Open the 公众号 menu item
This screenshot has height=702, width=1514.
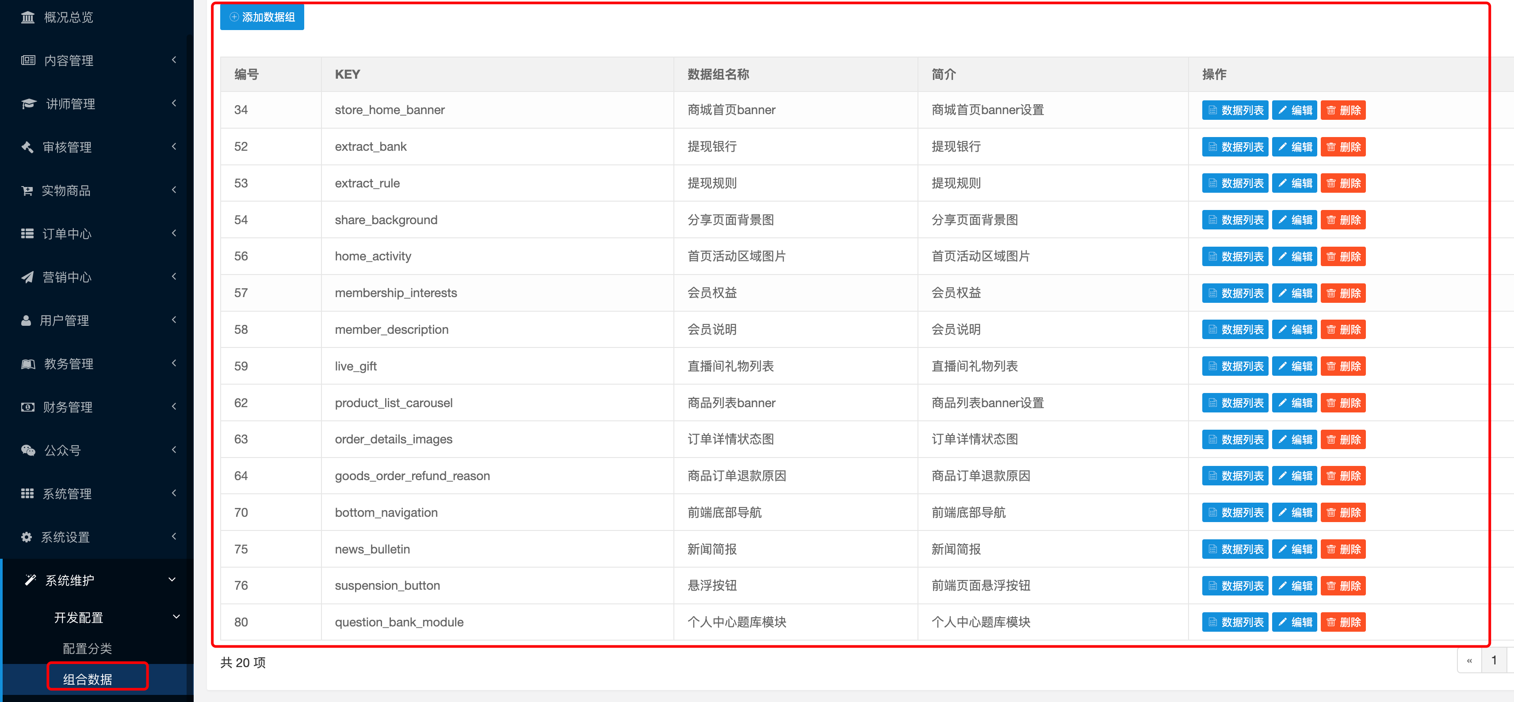tap(96, 450)
